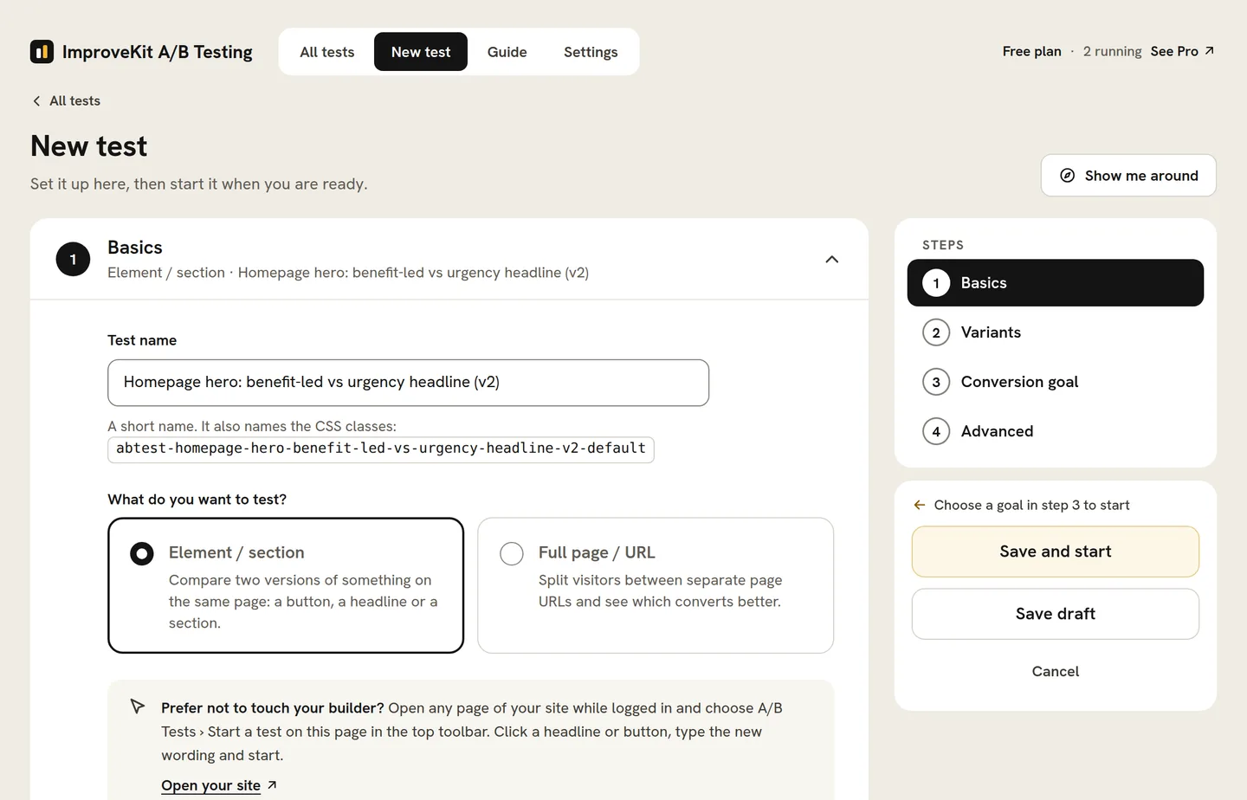Click the What do you want to test? label
The height and width of the screenshot is (800, 1247).
click(197, 500)
